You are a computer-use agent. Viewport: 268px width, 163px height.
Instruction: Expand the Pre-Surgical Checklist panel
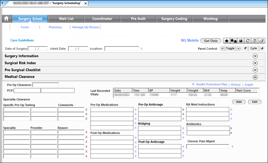pyautogui.click(x=255, y=70)
